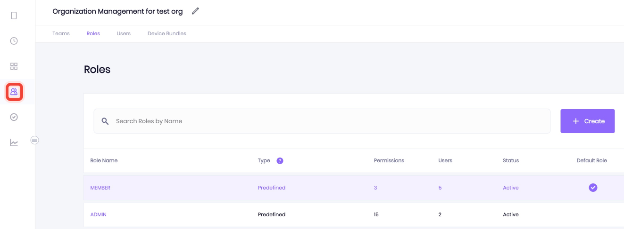This screenshot has height=229, width=624.
Task: Open the checkmark circle icon in sidebar
Action: (x=14, y=117)
